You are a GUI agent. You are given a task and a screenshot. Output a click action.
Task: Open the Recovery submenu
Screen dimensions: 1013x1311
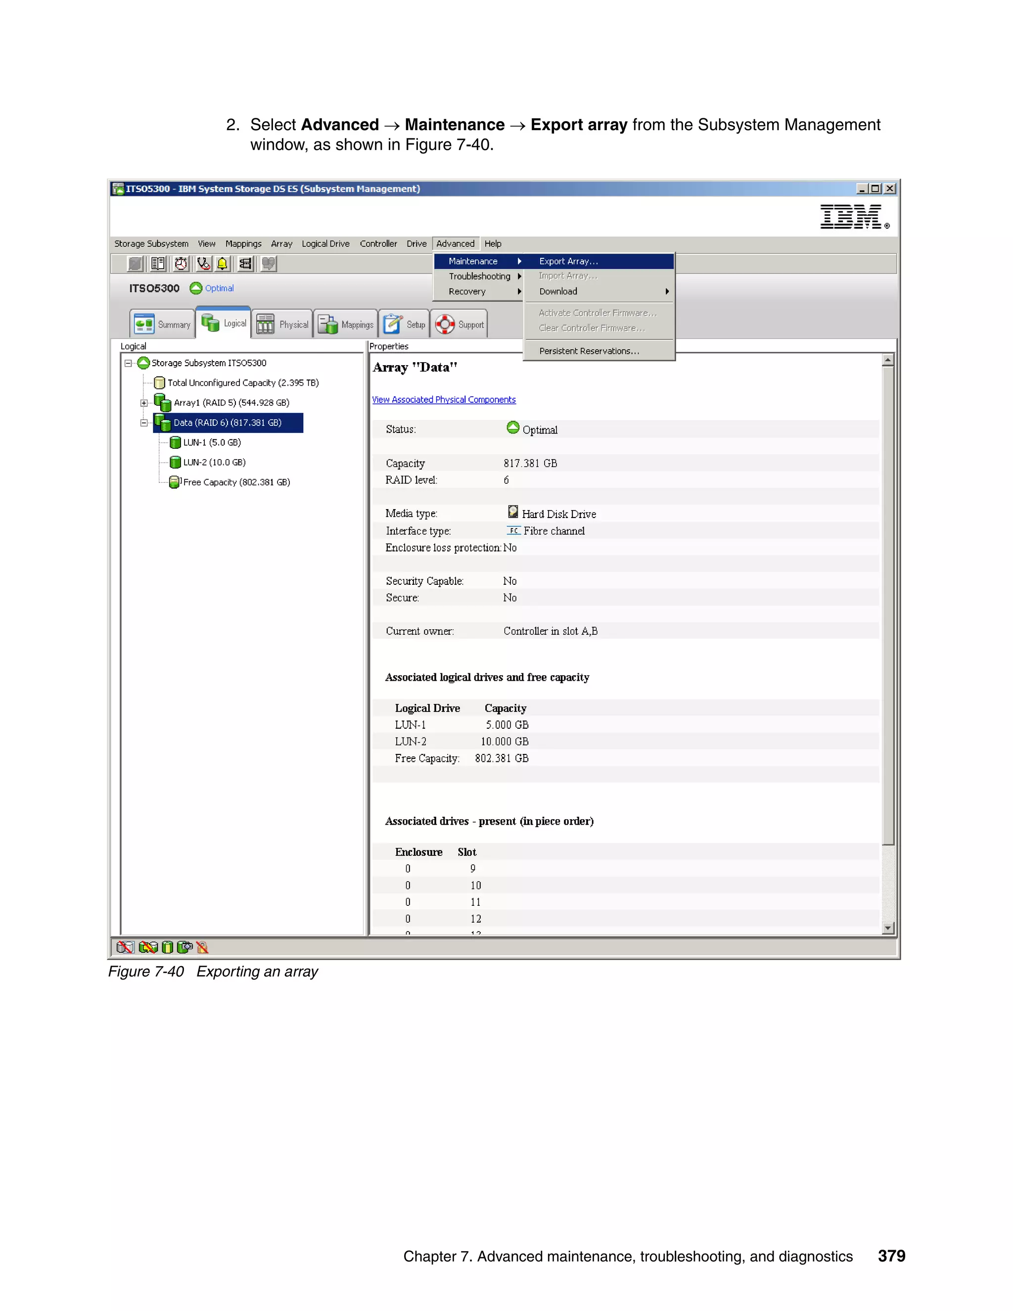478,291
